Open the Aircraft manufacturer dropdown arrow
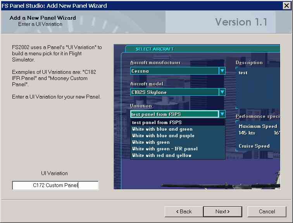This screenshot has height=223, width=293. pos(222,71)
